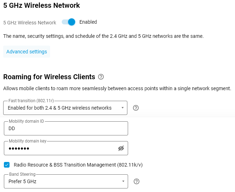Click the Roaming for Wireless Clients heading
The width and height of the screenshot is (235, 192).
click(x=49, y=77)
